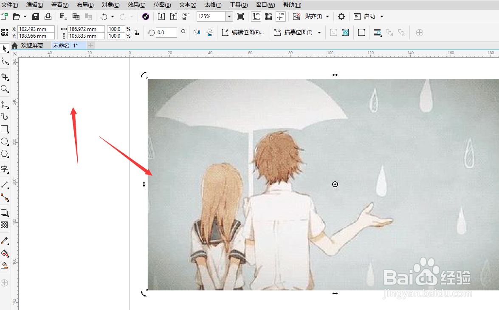Select the Ellipse tool

4,141
